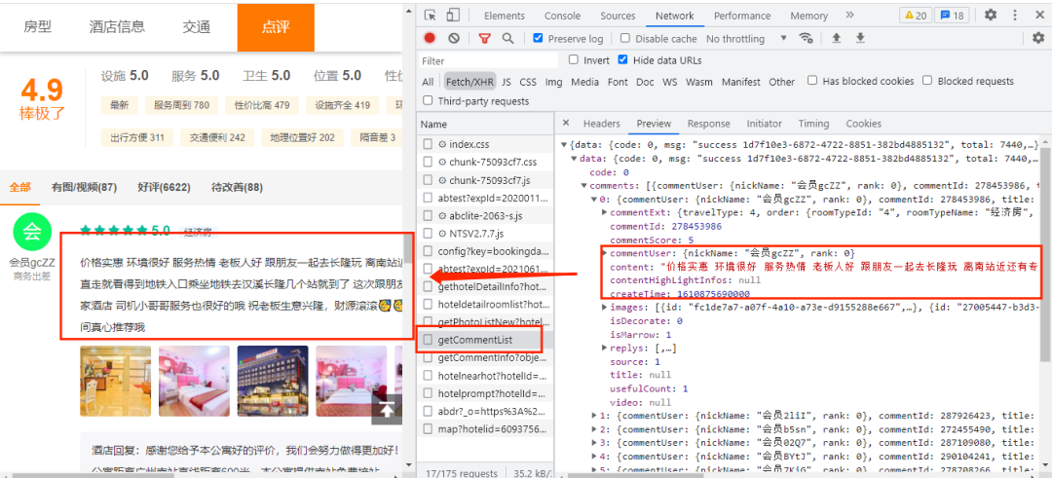Viewport: 1052px width, 478px height.
Task: Select the 交通 page tab
Action: [x=197, y=27]
